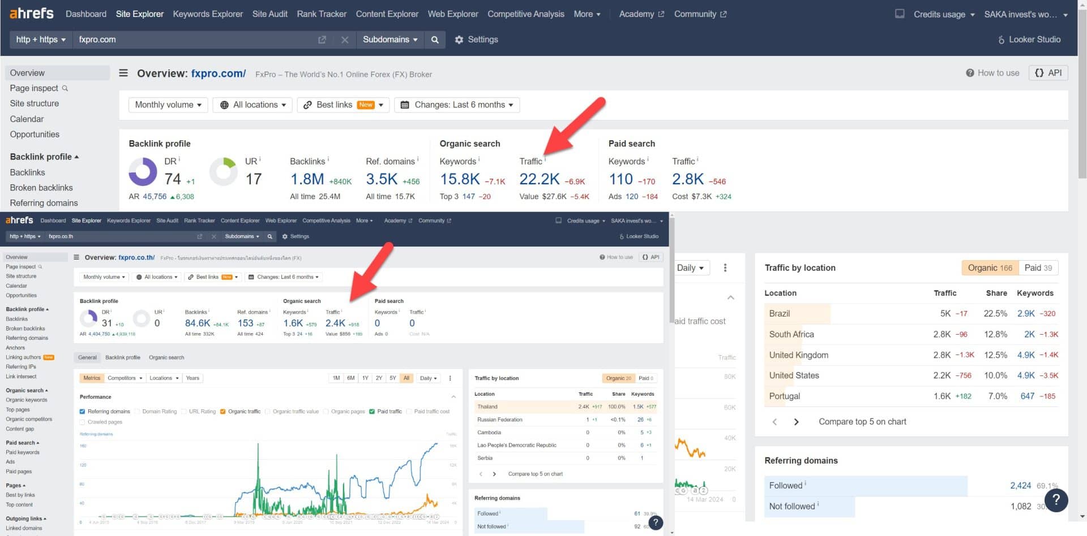Screen dimensions: 1087x536
Task: Check Organic pages checkbox in overlay Performance
Action: 326,412
